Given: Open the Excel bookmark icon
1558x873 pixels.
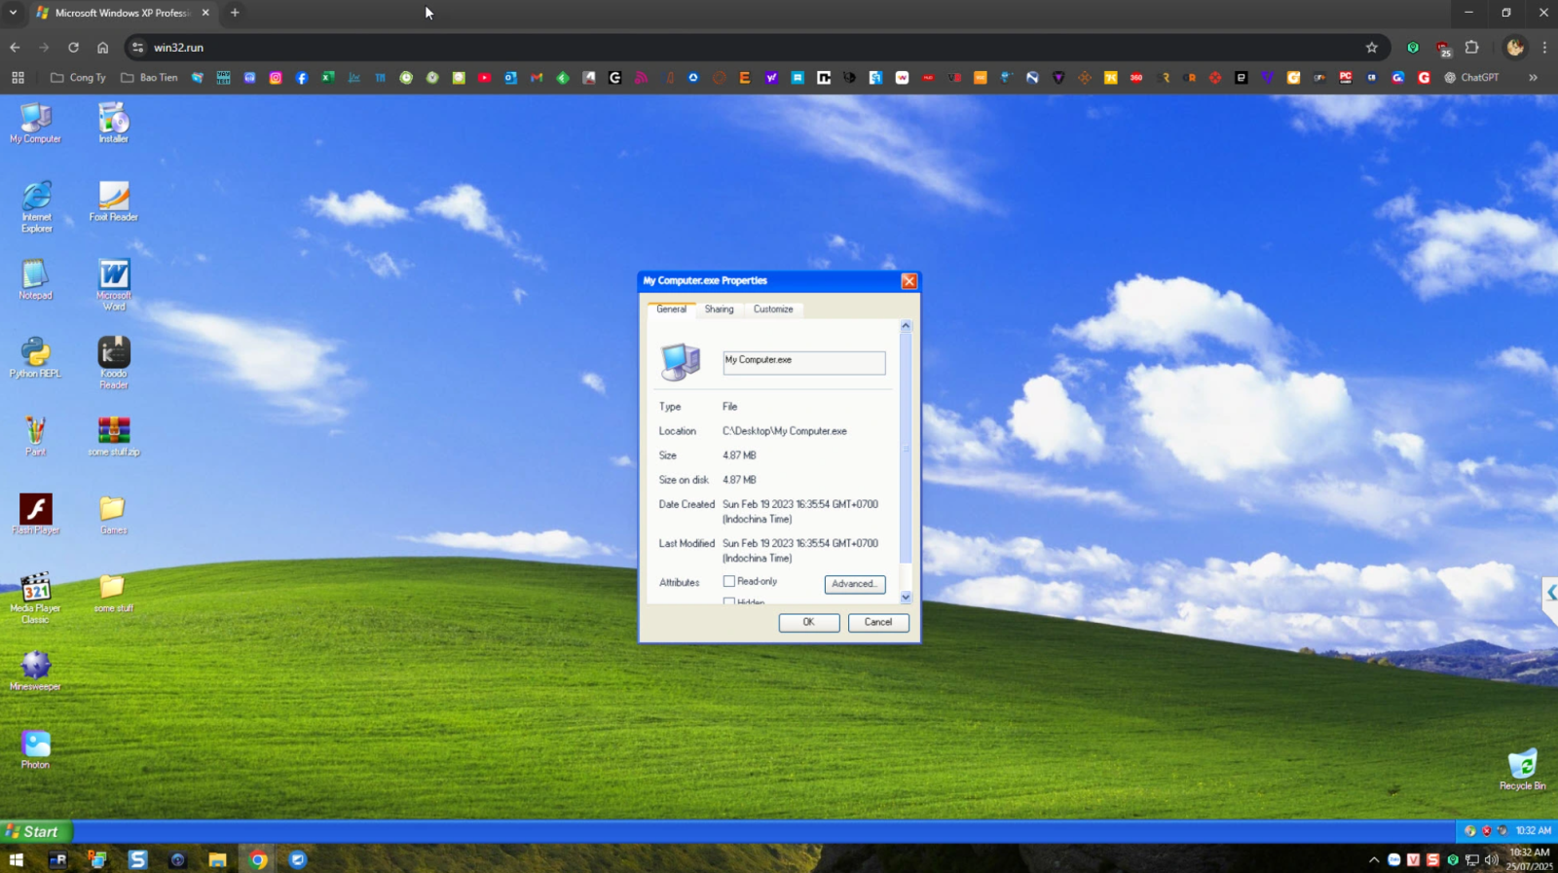Looking at the screenshot, I should click(328, 78).
